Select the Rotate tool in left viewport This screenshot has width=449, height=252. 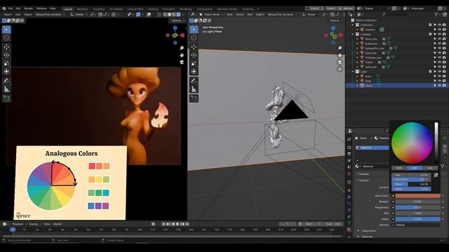tap(6, 55)
